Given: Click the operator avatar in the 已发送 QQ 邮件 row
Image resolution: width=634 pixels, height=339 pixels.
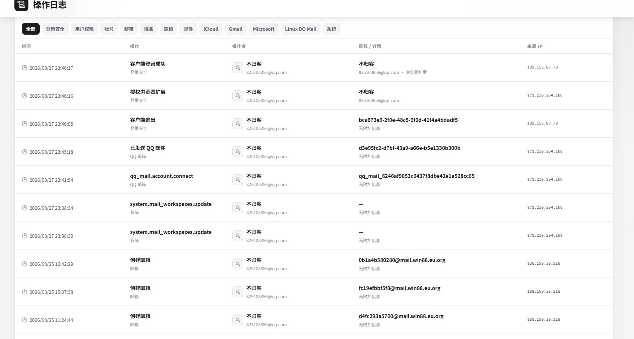Looking at the screenshot, I should pyautogui.click(x=238, y=152).
